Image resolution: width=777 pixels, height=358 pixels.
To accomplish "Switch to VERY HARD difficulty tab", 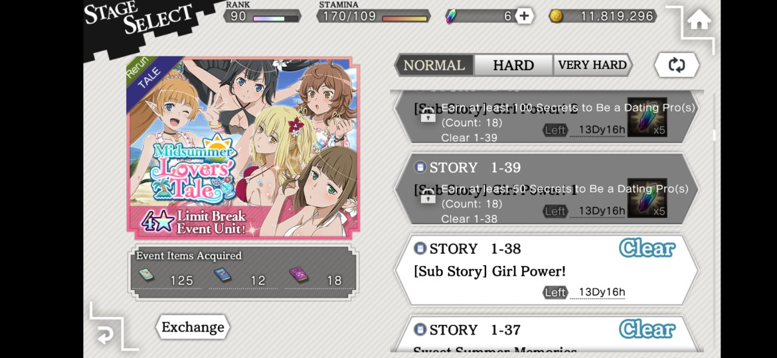I will click(x=592, y=65).
